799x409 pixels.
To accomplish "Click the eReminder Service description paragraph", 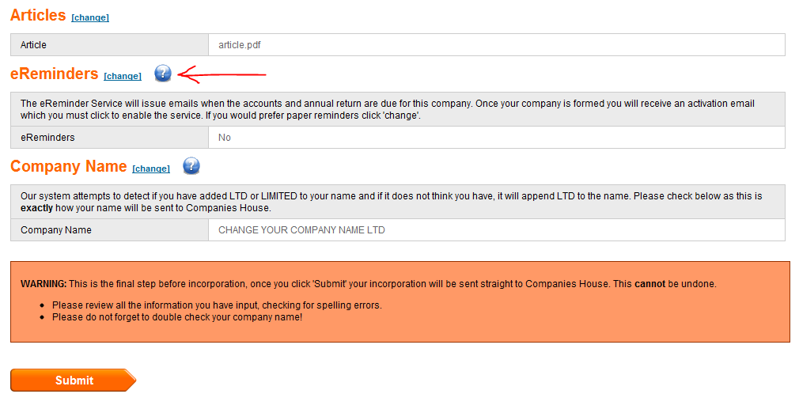I will coord(388,109).
